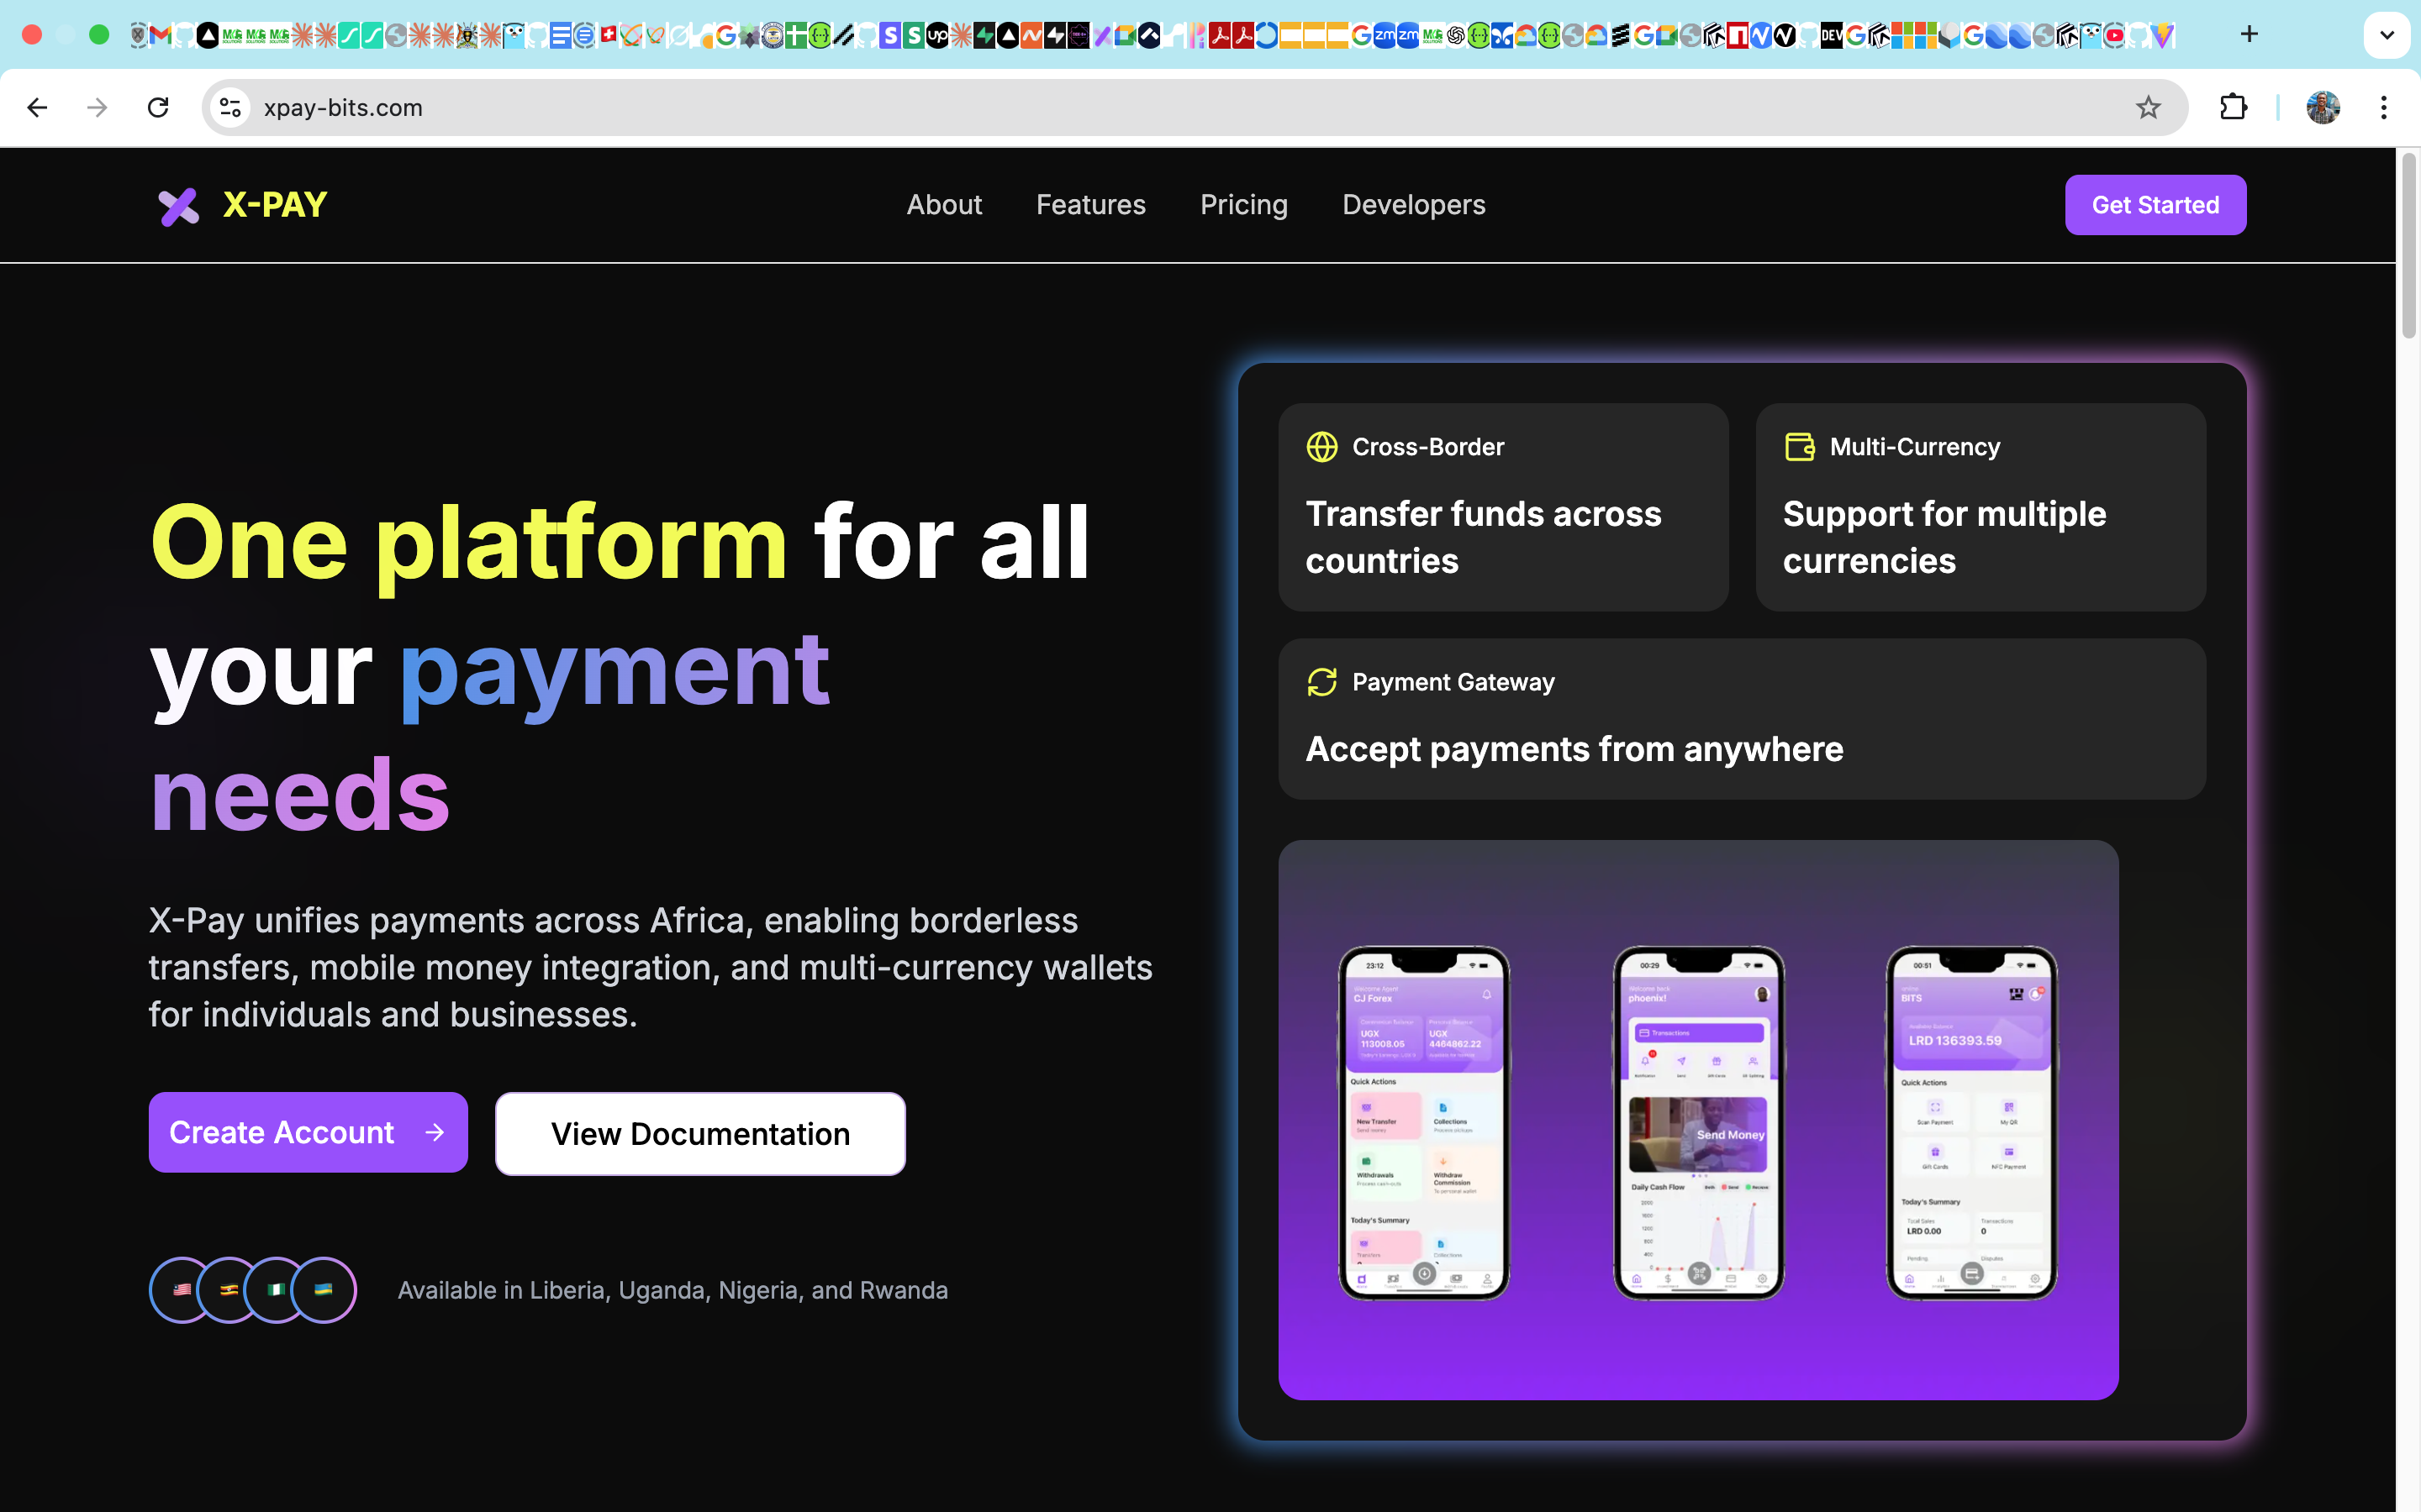Click the X-PAY logo icon

(x=178, y=204)
